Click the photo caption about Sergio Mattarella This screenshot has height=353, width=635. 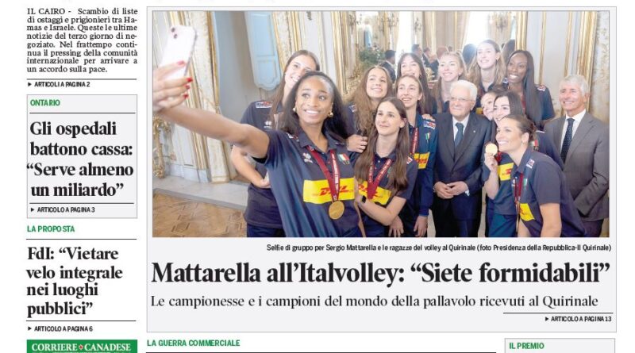(439, 247)
